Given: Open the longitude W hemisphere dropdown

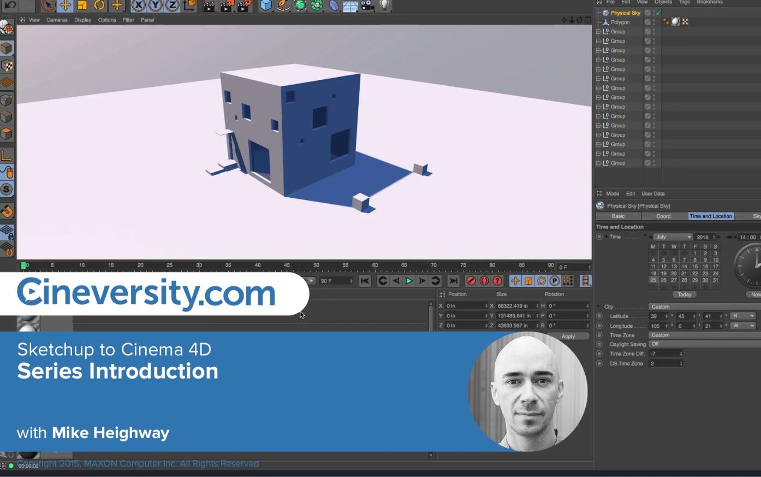Looking at the screenshot, I should pos(743,326).
